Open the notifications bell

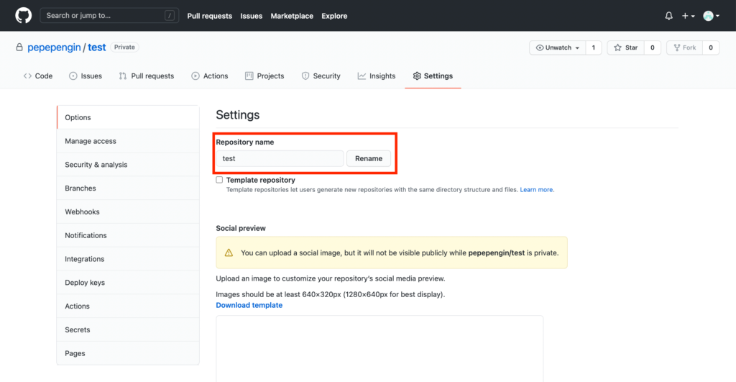pos(669,16)
